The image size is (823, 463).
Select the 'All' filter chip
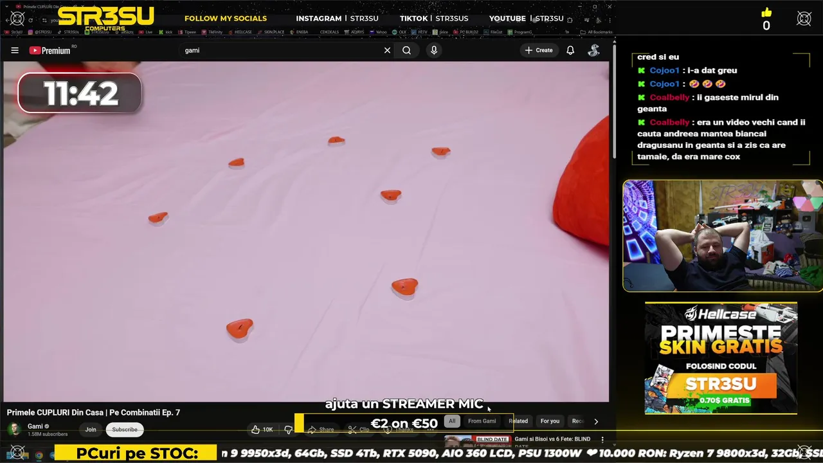coord(452,421)
